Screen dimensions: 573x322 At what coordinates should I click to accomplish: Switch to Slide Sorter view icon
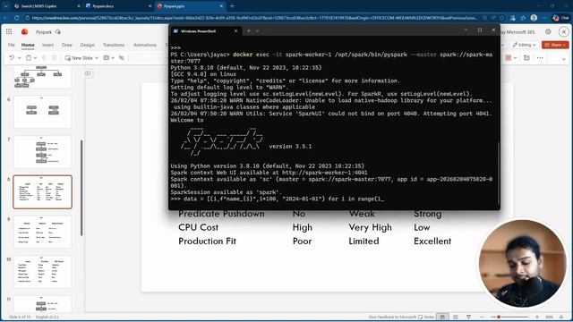pyautogui.click(x=456, y=318)
